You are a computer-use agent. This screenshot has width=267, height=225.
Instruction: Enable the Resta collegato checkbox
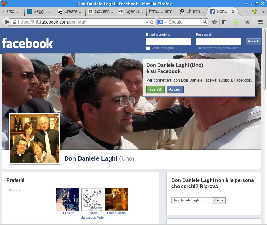coord(148,48)
